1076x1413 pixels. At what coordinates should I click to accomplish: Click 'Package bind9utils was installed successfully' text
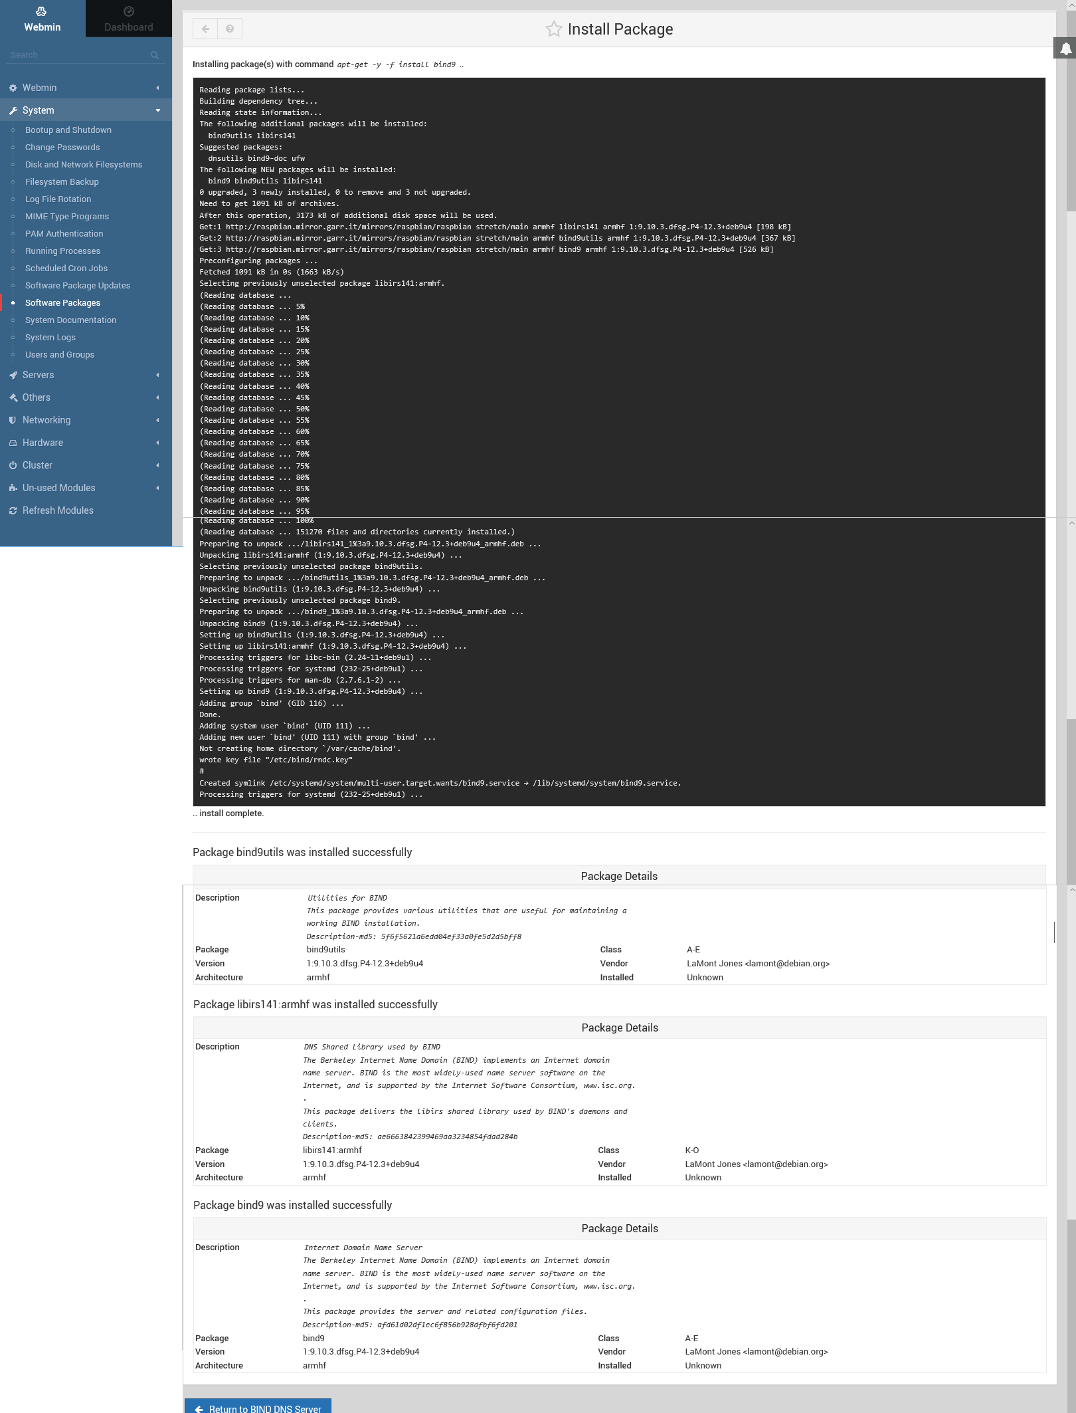(302, 852)
